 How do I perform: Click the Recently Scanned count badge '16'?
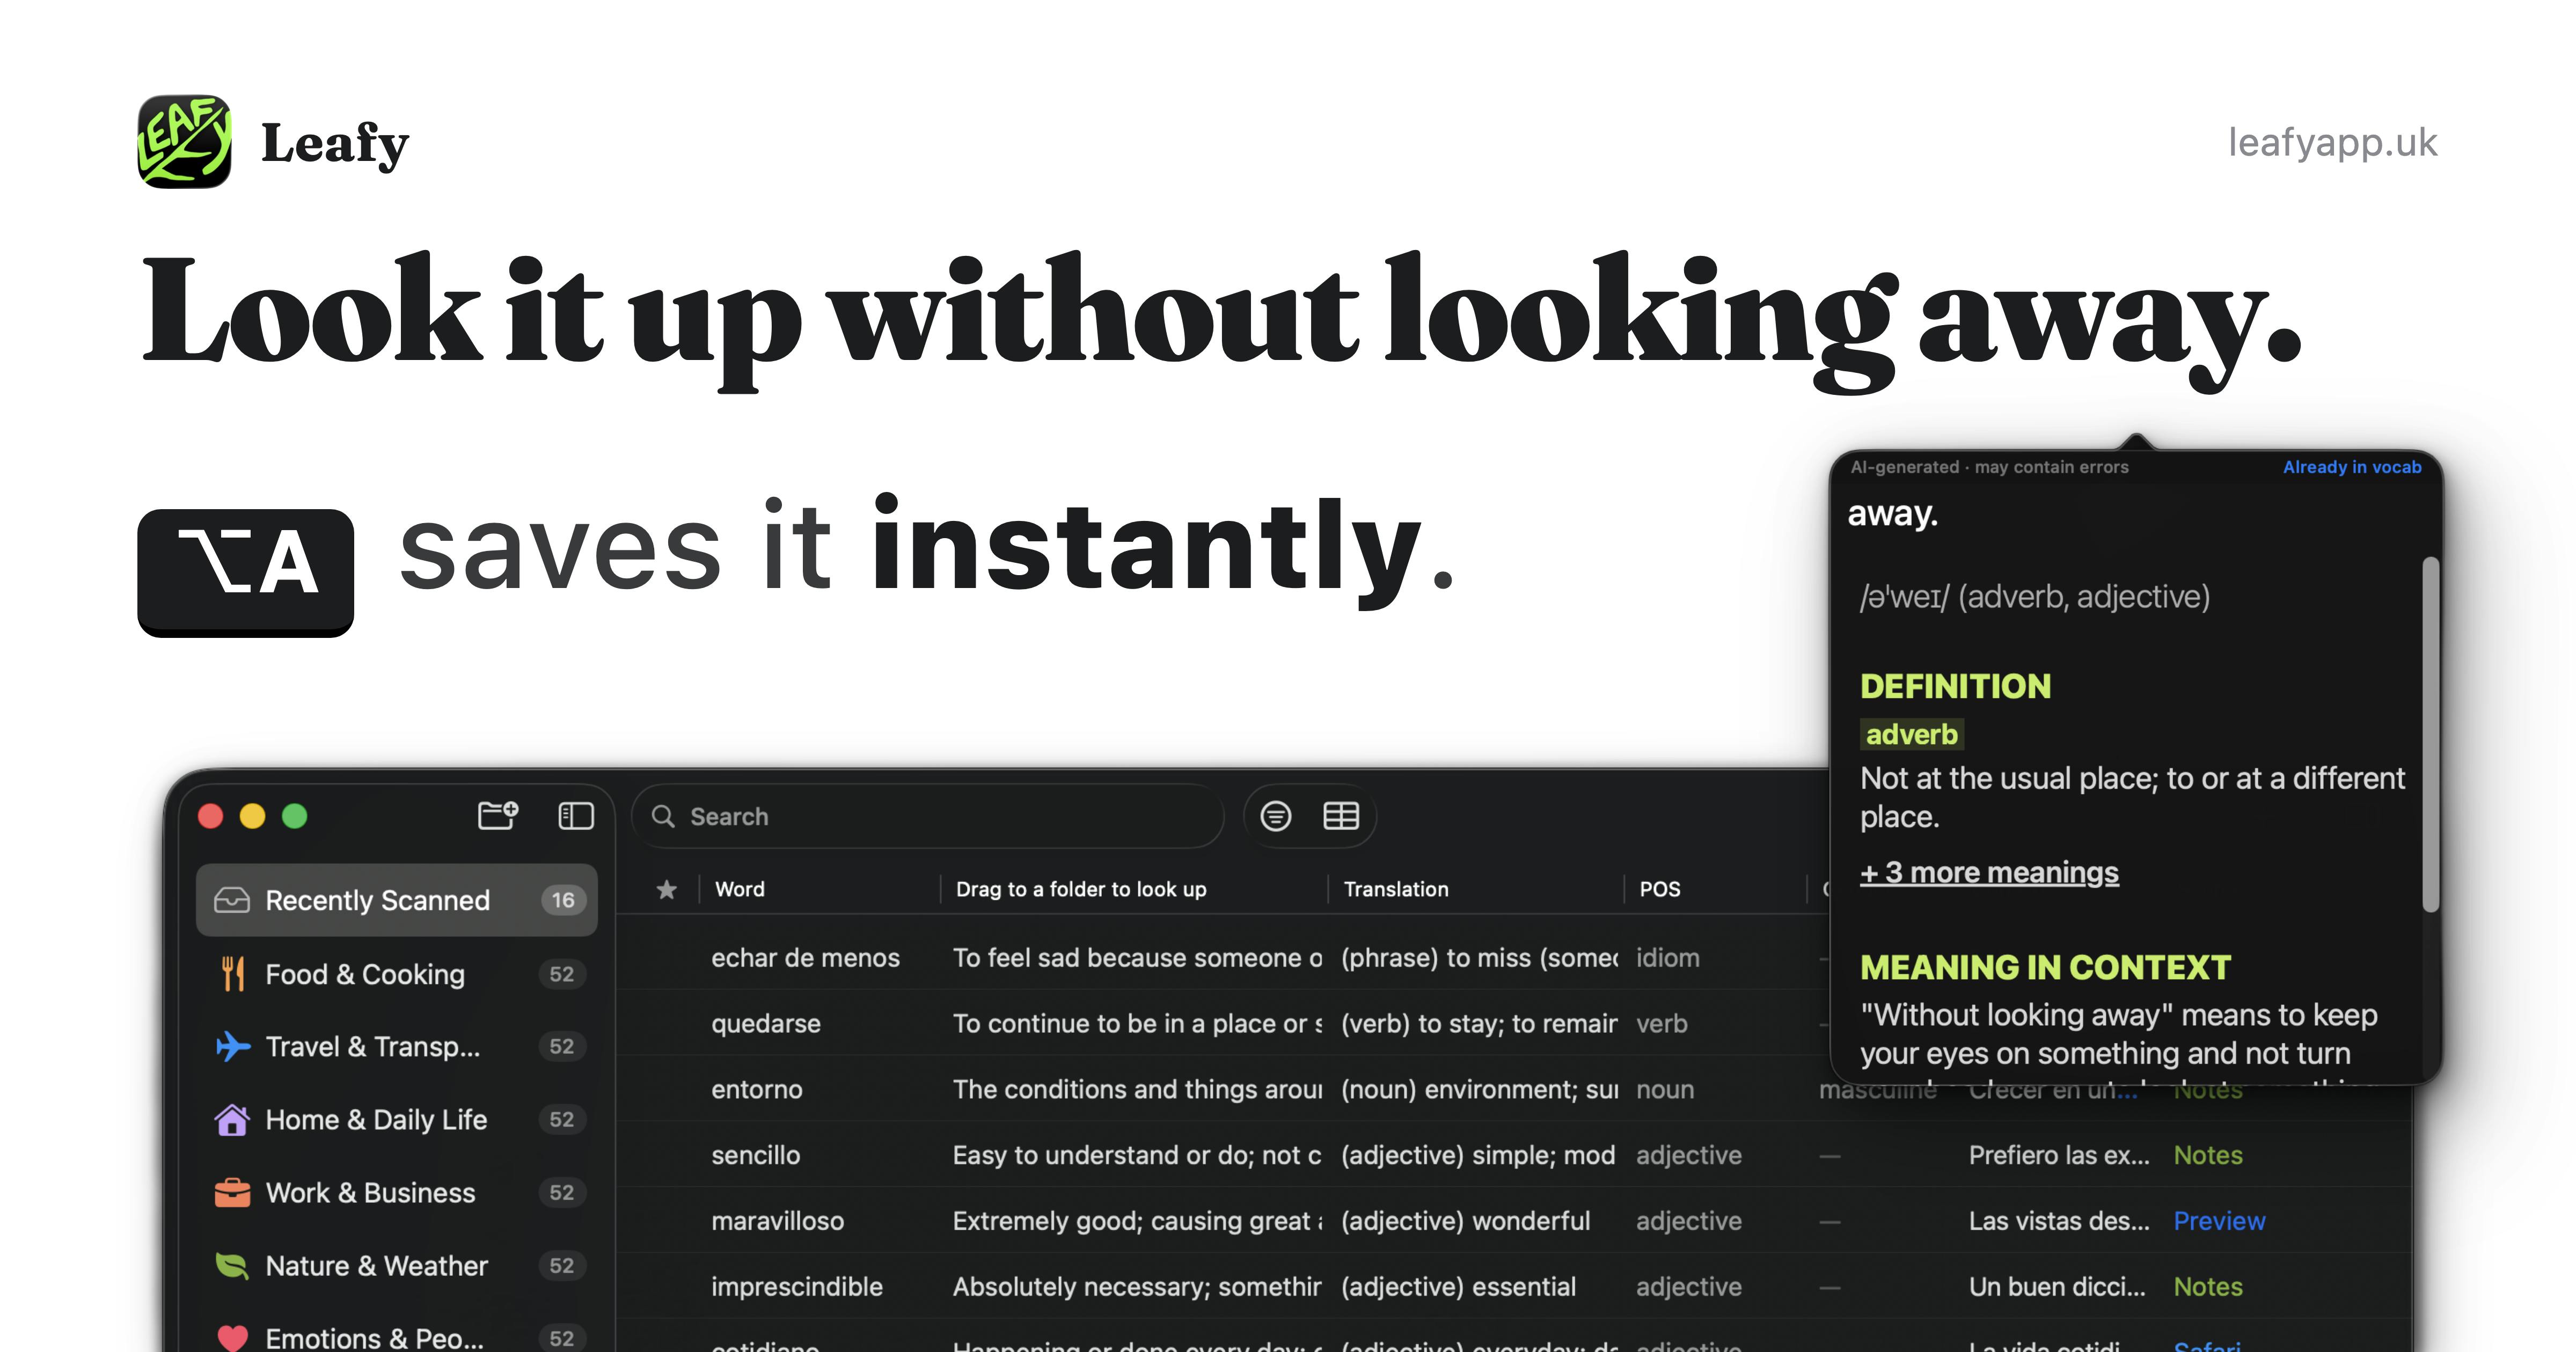tap(563, 900)
